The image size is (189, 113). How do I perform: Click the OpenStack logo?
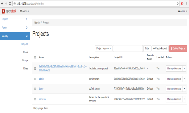[x=9, y=11]
